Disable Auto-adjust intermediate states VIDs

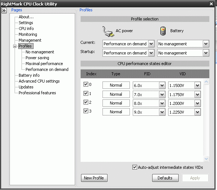135,167
